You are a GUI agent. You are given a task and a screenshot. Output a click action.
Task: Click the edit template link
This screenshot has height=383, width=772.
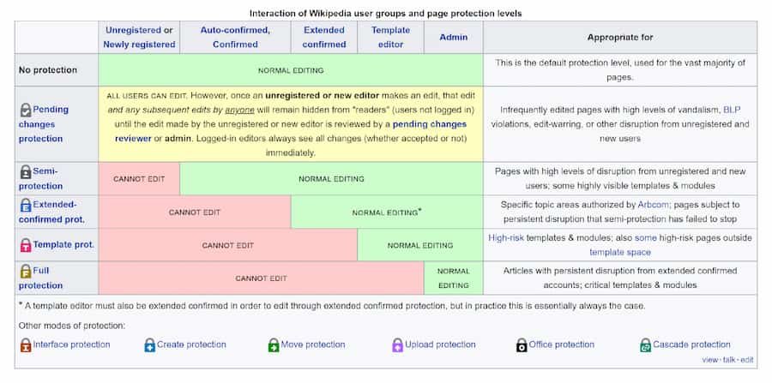point(747,360)
